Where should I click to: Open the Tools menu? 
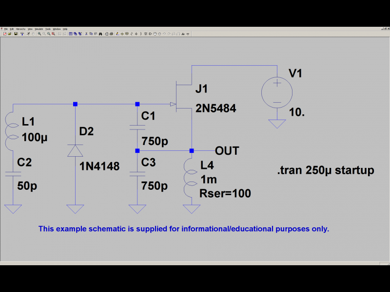(x=48, y=29)
